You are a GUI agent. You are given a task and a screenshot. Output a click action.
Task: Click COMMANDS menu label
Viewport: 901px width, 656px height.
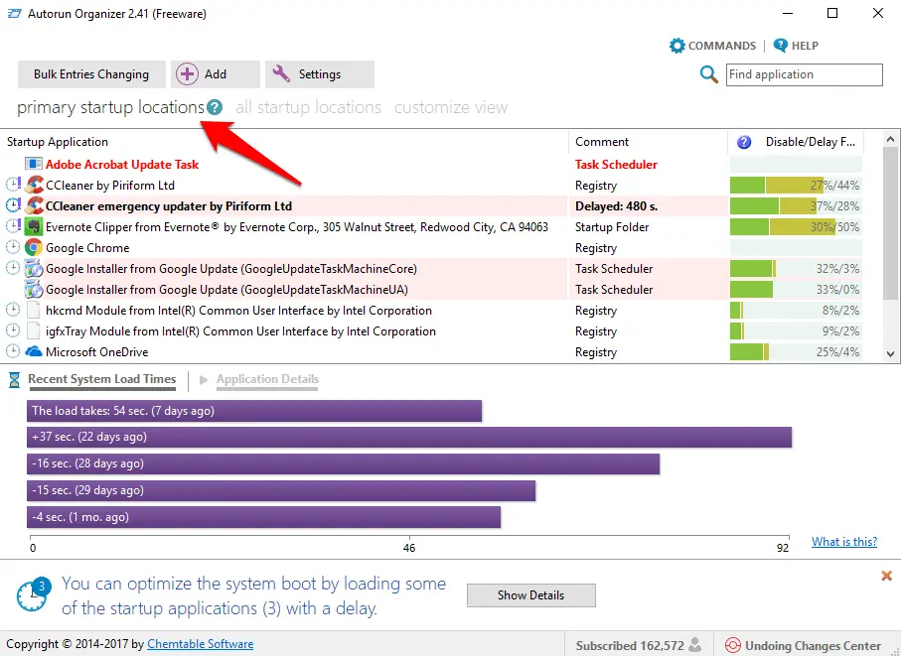coord(722,46)
